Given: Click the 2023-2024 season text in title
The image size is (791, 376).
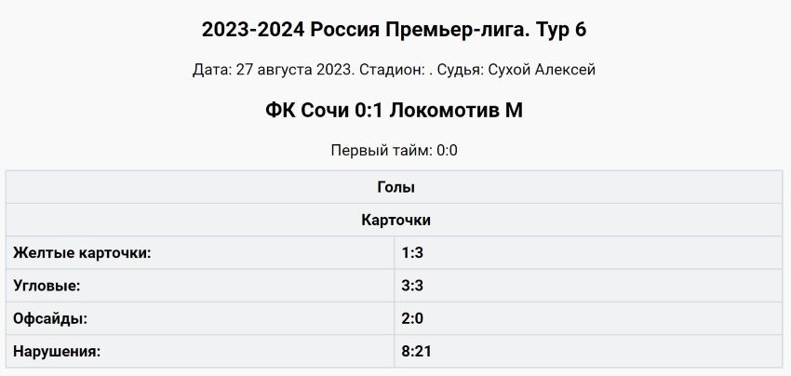Looking at the screenshot, I should pyautogui.click(x=253, y=29).
